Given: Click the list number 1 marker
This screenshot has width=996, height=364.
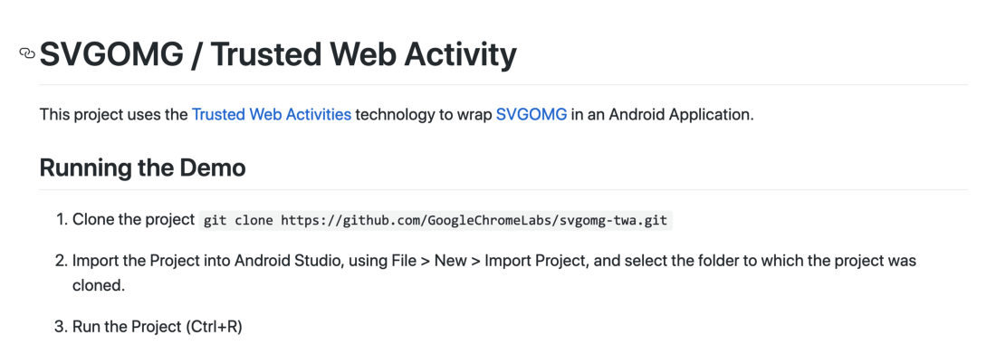Looking at the screenshot, I should [x=61, y=220].
